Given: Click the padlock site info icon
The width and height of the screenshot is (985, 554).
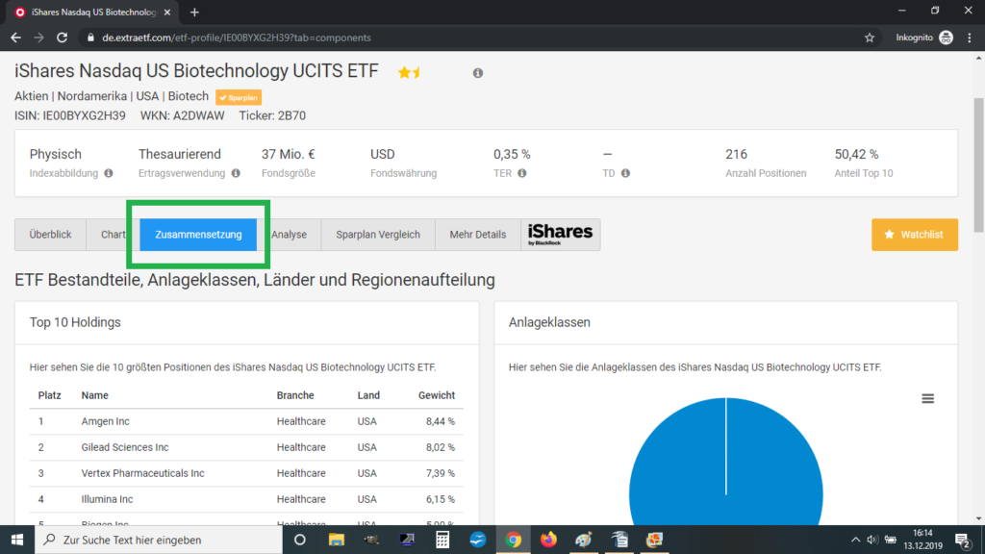Looking at the screenshot, I should [x=90, y=38].
